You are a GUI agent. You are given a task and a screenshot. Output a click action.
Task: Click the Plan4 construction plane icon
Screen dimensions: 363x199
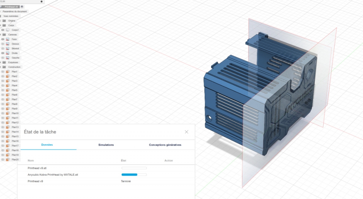point(8,86)
